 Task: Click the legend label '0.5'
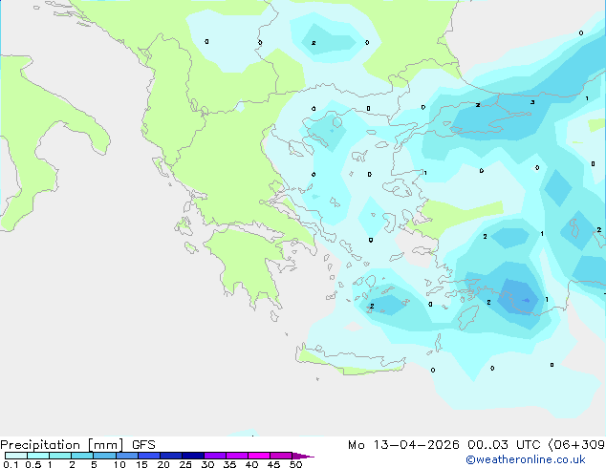coord(32,464)
